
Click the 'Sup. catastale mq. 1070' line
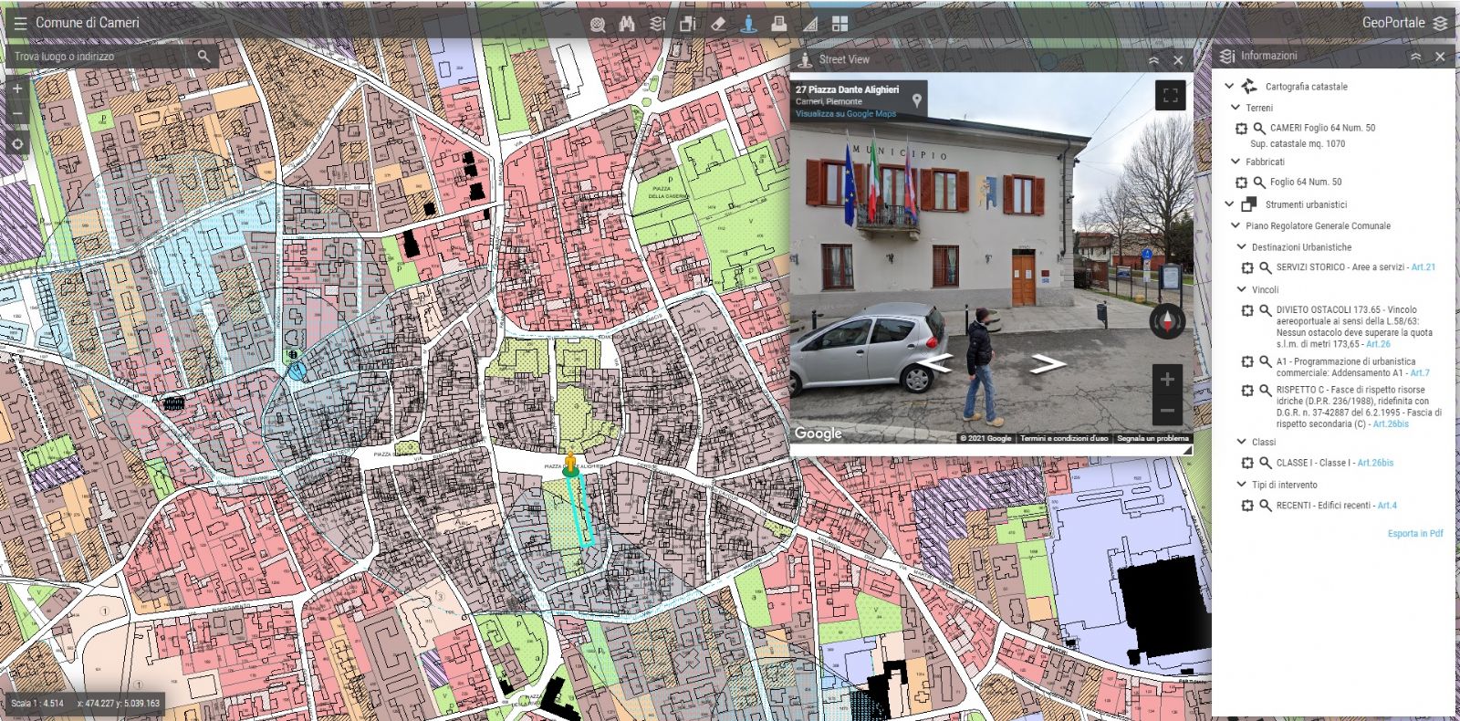point(1298,144)
